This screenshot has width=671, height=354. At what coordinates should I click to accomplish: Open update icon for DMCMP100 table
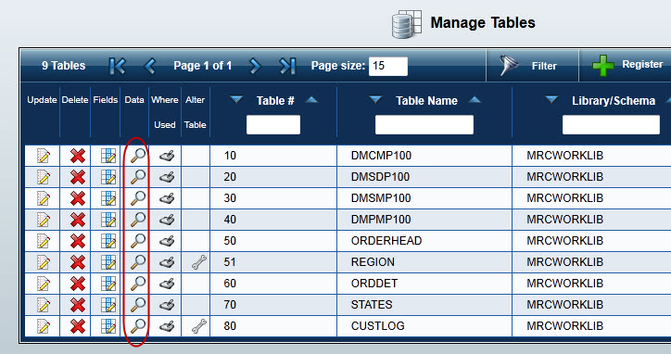(43, 156)
